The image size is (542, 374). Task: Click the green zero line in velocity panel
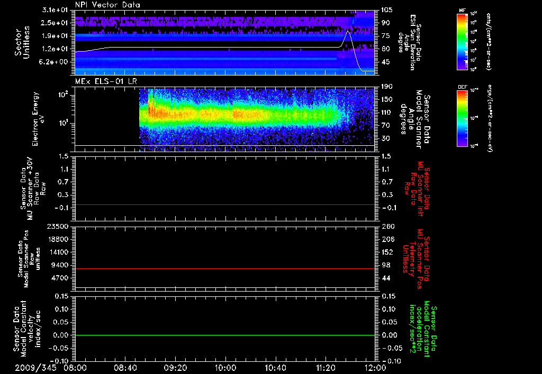click(224, 335)
